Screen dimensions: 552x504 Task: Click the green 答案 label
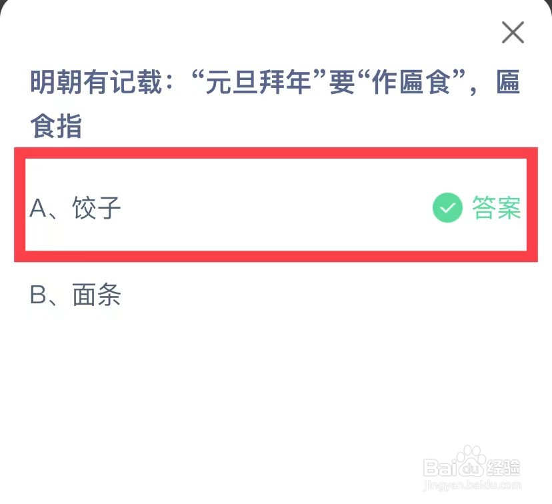pos(496,208)
